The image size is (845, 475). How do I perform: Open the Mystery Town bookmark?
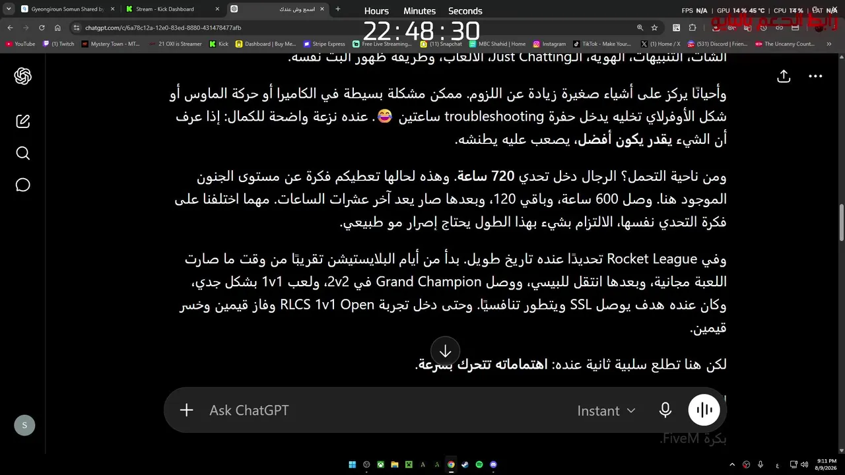(111, 44)
